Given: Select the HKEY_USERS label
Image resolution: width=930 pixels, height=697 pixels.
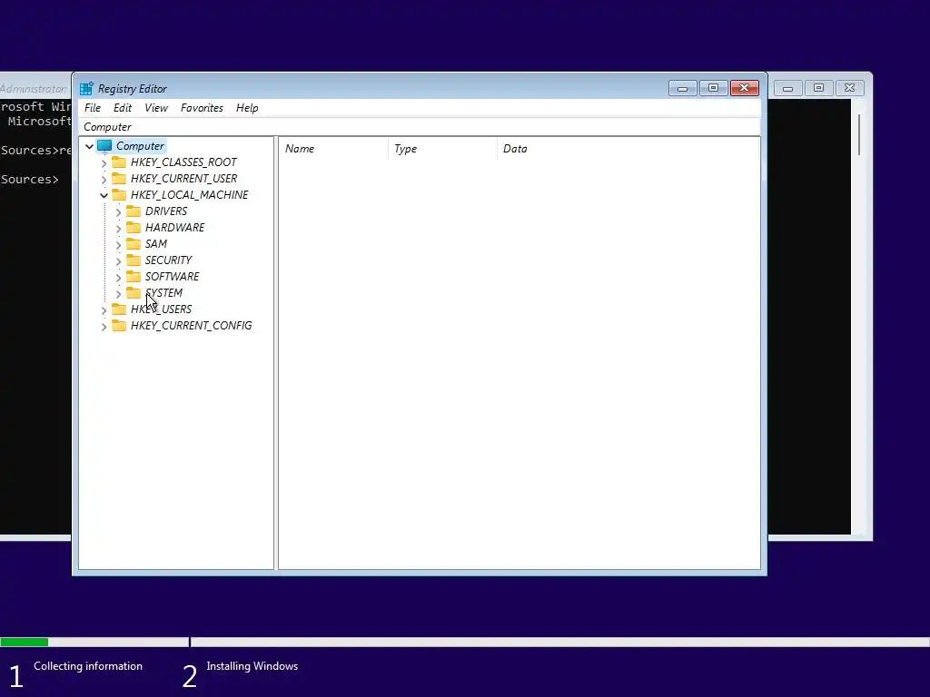Looking at the screenshot, I should (161, 309).
